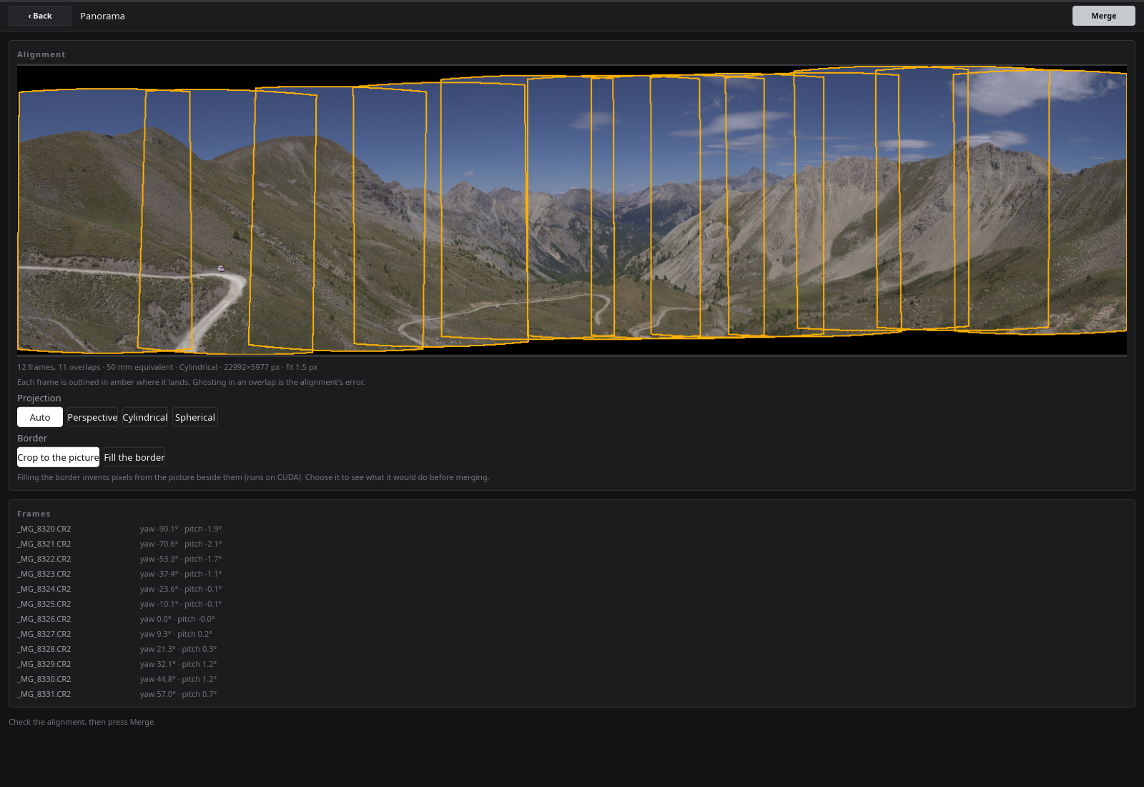Select Spherical projection

click(195, 417)
